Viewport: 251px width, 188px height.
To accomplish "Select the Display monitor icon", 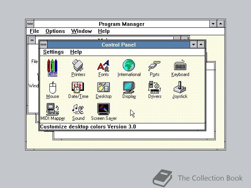I will [x=129, y=90].
